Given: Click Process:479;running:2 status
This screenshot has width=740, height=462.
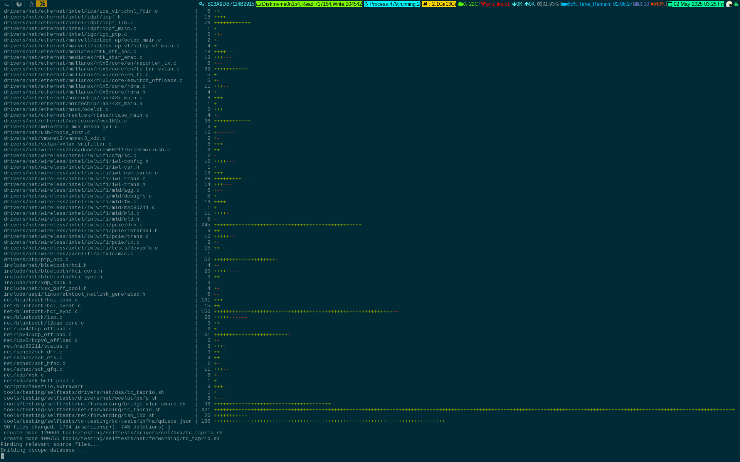Looking at the screenshot, I should click(x=394, y=4).
